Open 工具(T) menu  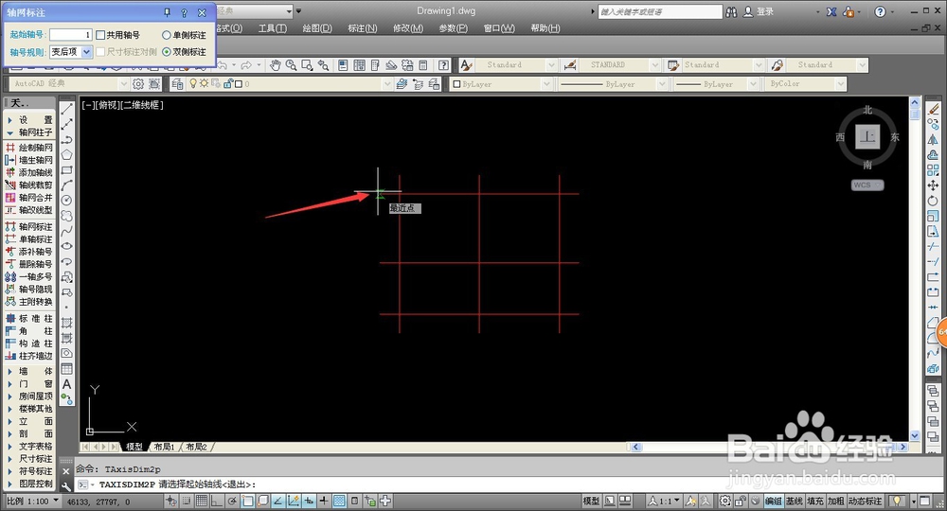point(273,28)
